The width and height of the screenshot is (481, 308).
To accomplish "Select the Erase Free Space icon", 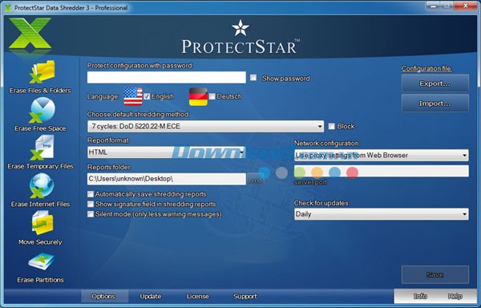I will (x=42, y=110).
